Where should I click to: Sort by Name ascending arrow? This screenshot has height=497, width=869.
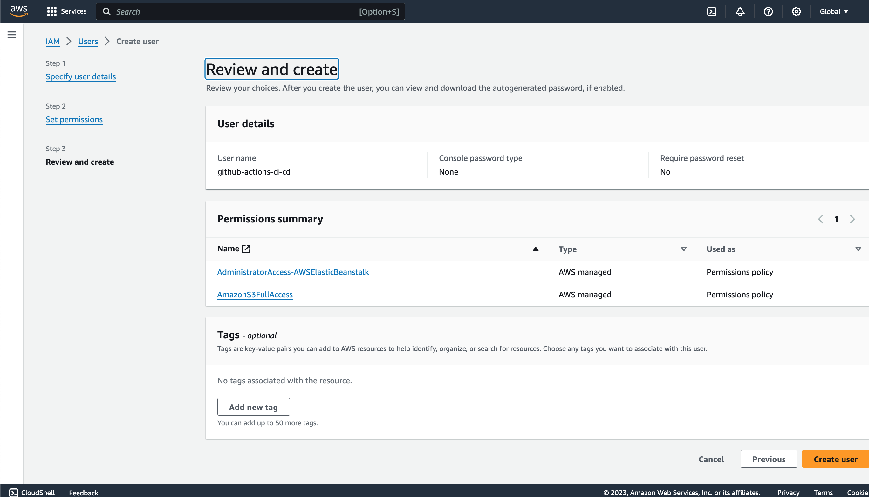pos(536,249)
